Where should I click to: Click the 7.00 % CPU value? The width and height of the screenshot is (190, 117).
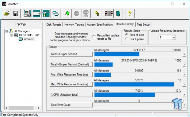point(139,91)
